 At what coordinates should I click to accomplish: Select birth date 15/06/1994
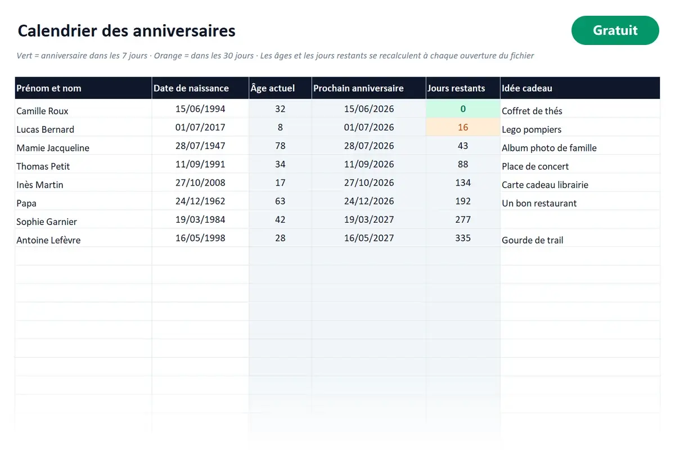[x=200, y=109]
